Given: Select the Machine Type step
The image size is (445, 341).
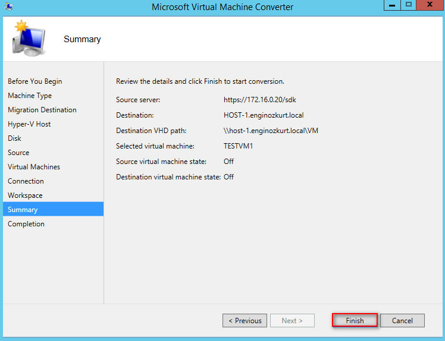Looking at the screenshot, I should tap(30, 96).
